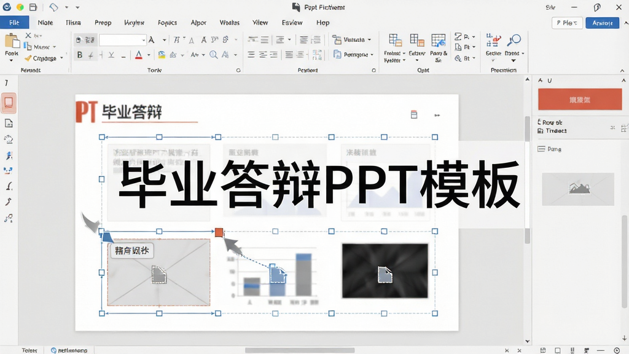Viewport: 629px width, 354px height.
Task: Click the 'Gsdier' arrange icon in the ribbon
Action: (493, 41)
